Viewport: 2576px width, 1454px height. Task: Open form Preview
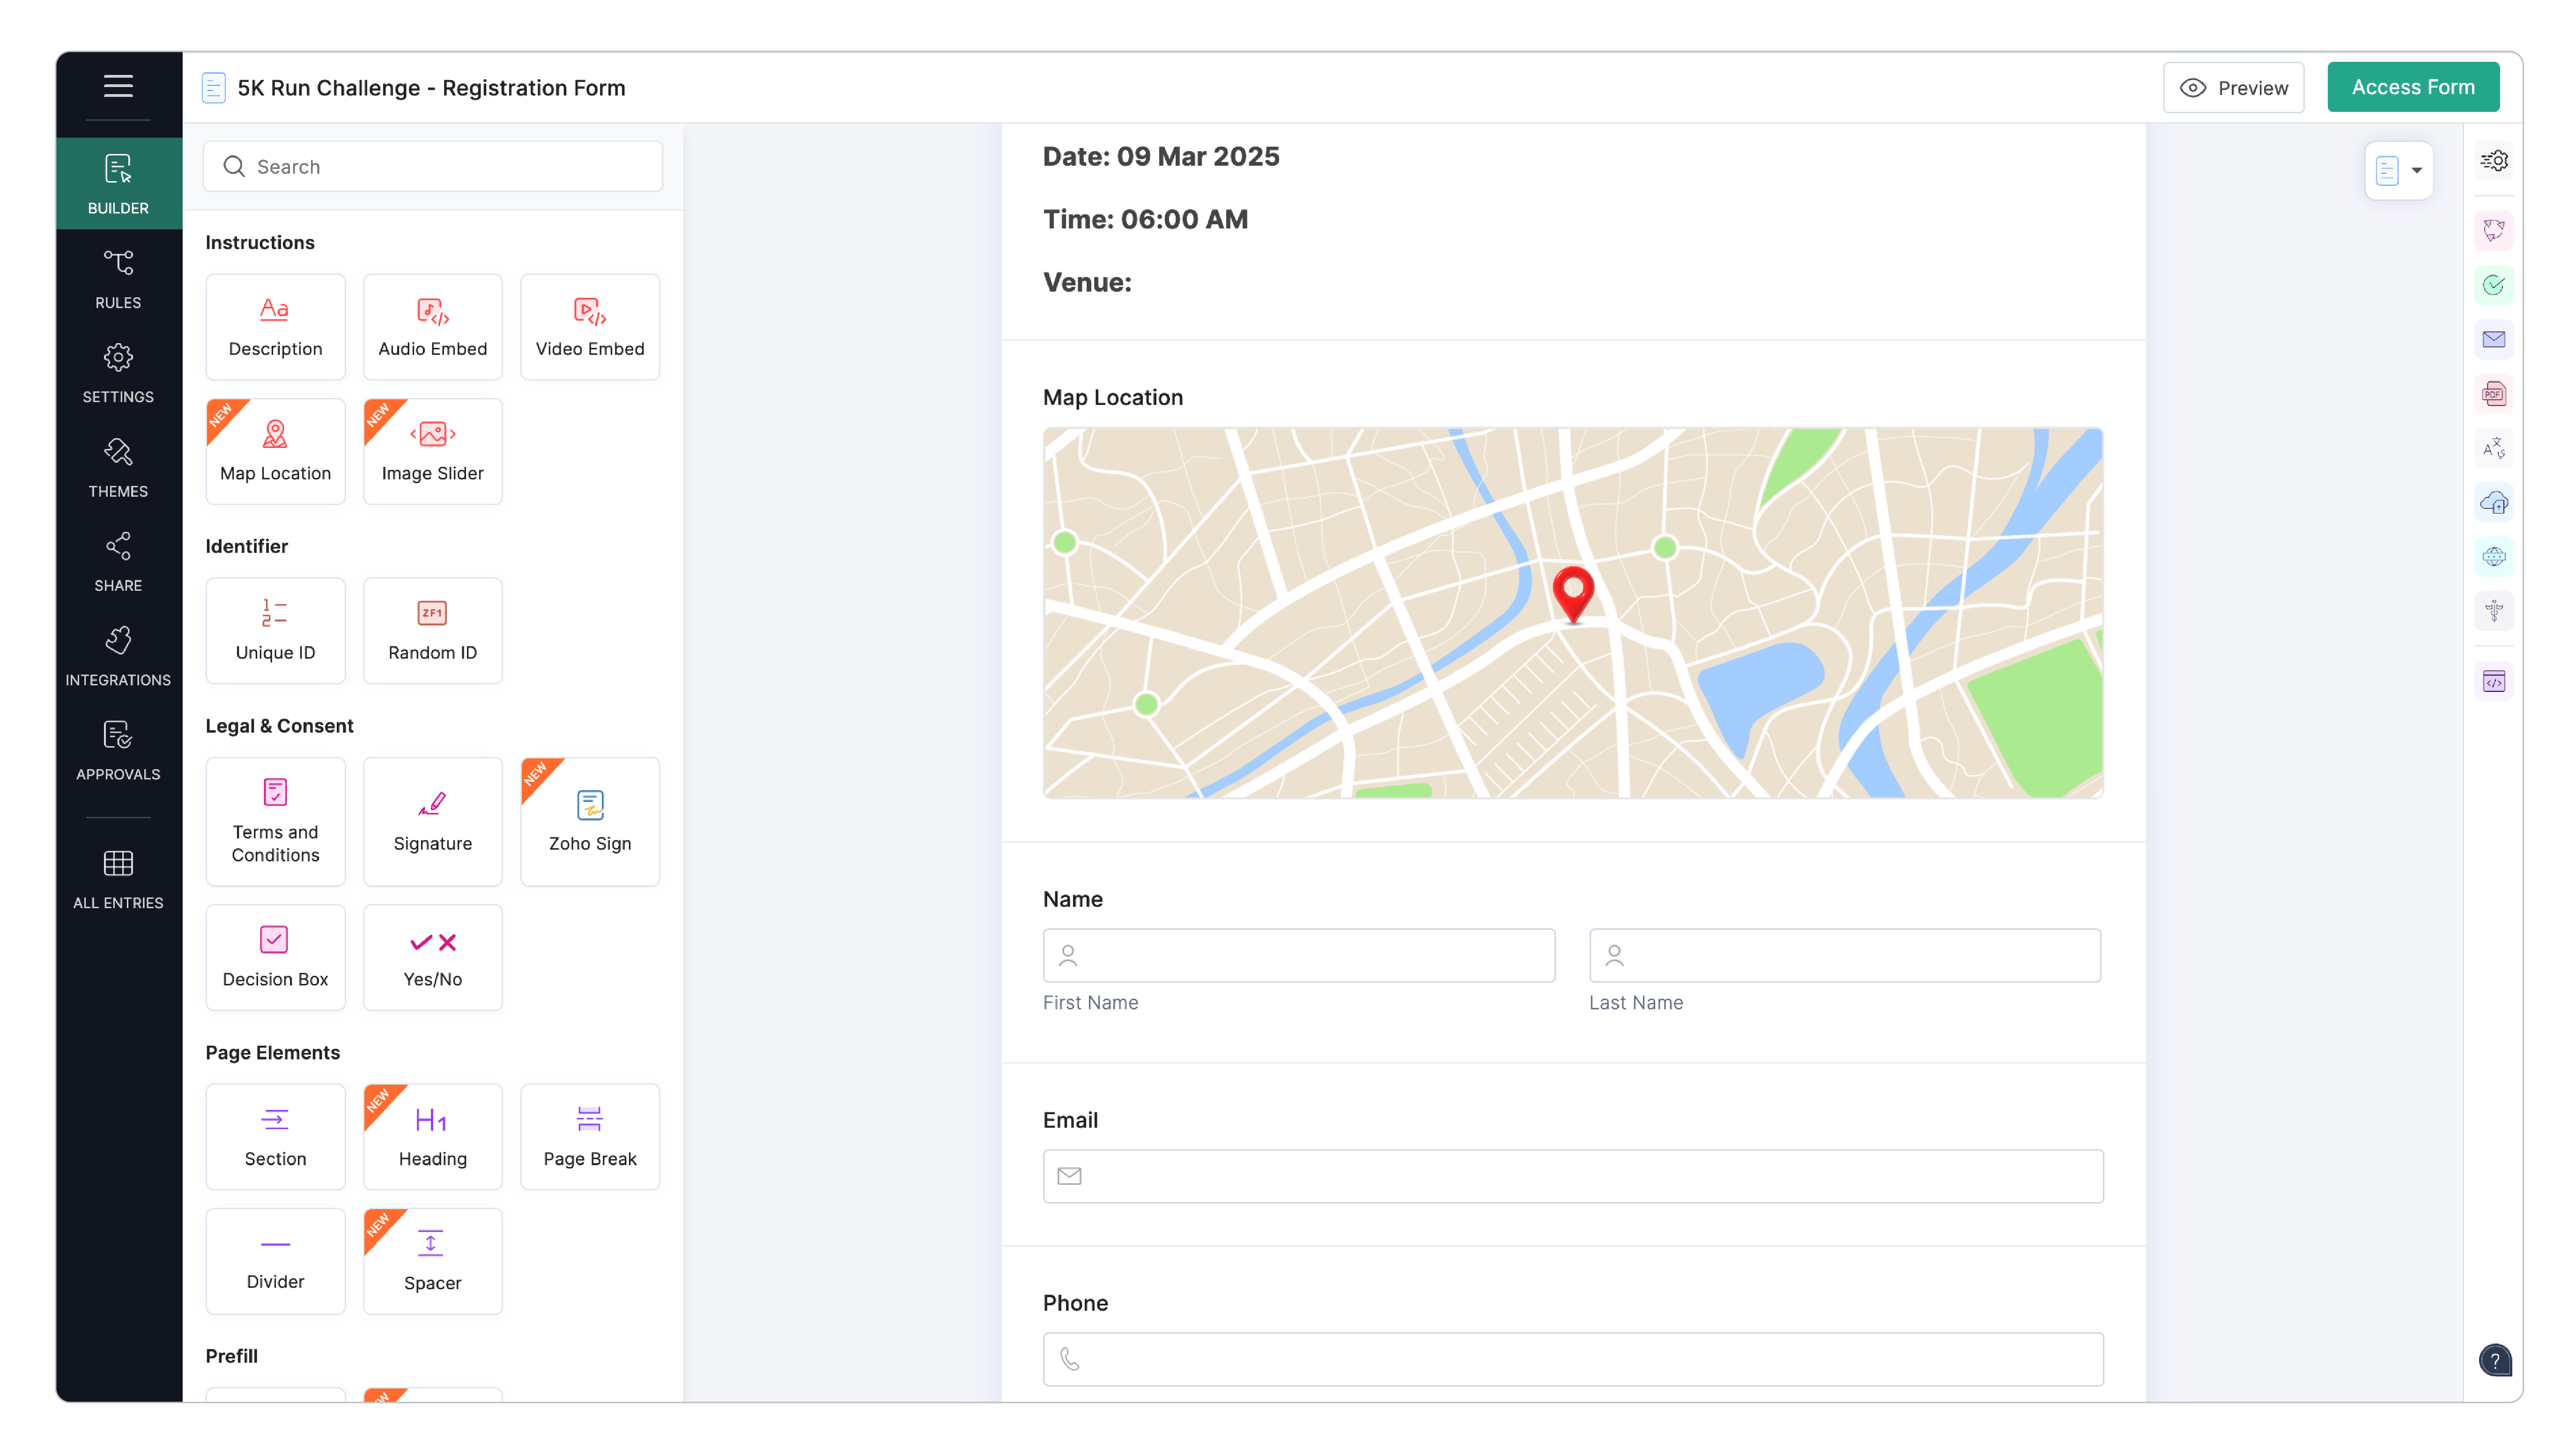pos(2234,87)
